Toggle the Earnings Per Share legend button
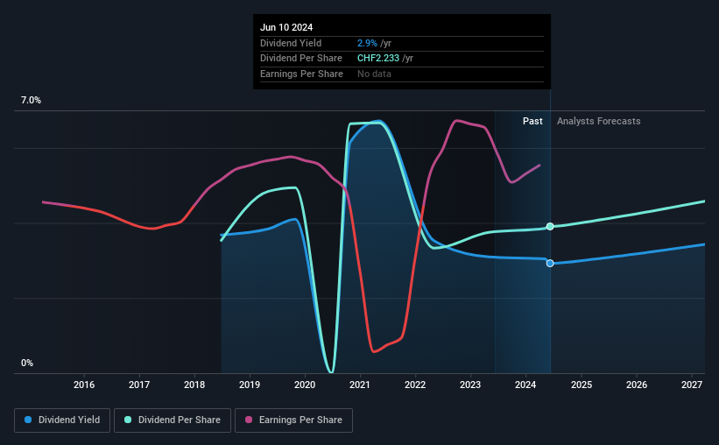 click(x=293, y=420)
